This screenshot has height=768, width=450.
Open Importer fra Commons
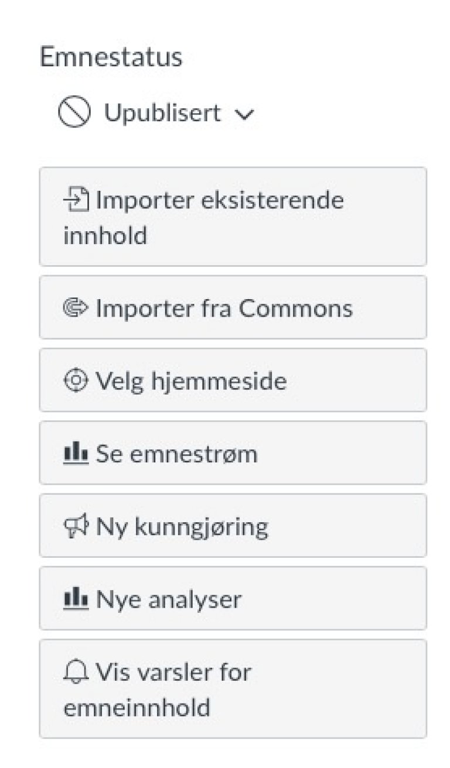tap(233, 307)
